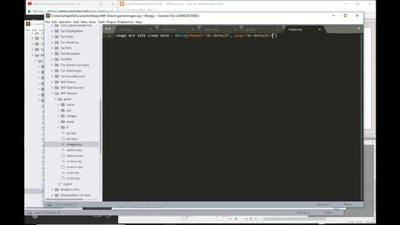Click the options.rpy code file icon
The height and width of the screenshot is (225, 400).
coord(63,150)
